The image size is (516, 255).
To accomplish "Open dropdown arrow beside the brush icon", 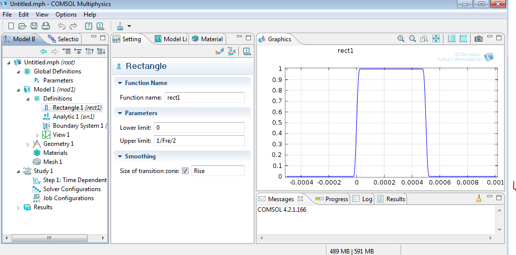I will coord(130,26).
